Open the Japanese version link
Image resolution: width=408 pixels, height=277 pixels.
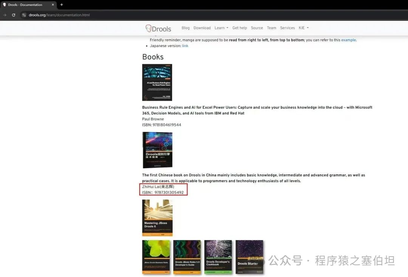(185, 46)
